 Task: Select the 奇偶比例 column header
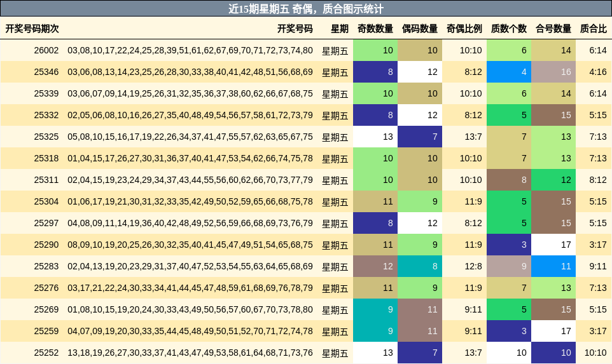point(464,29)
